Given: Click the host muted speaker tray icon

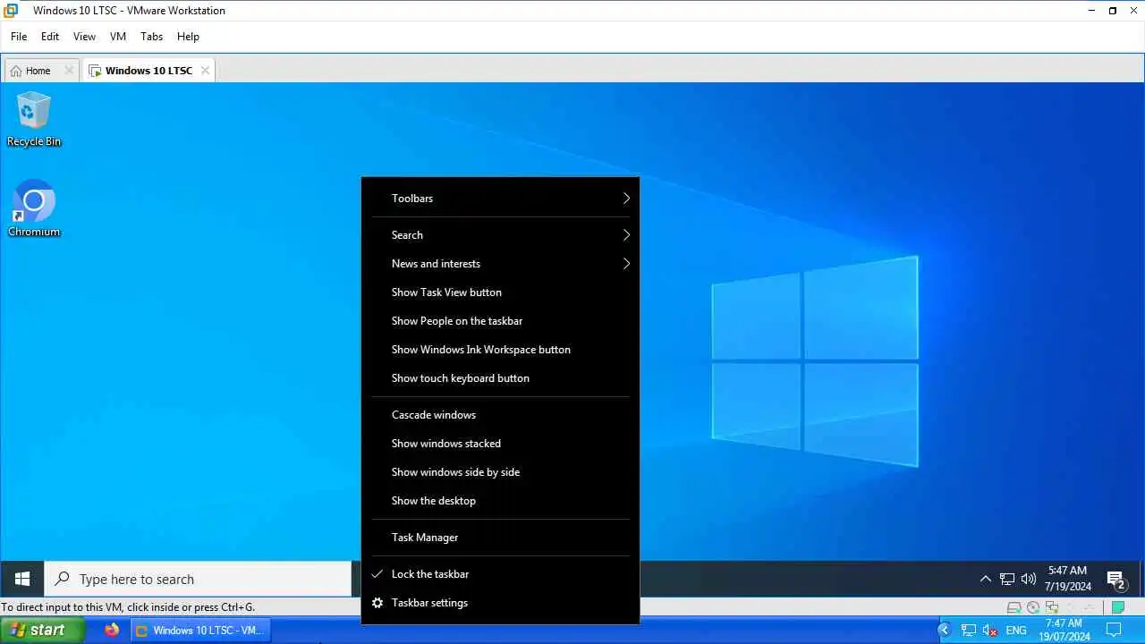Looking at the screenshot, I should [x=989, y=631].
